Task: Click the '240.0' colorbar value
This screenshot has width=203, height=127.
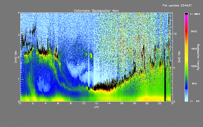Action: (194, 31)
